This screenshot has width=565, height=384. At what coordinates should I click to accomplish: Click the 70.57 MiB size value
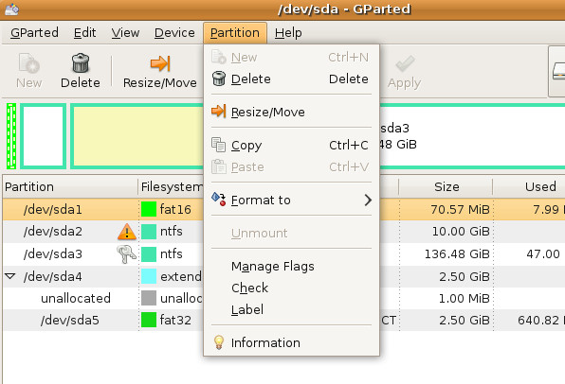tap(460, 209)
